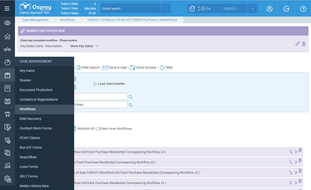Enable the Client Level Workflows checkbox
This screenshot has height=190, width=311.
point(98,128)
